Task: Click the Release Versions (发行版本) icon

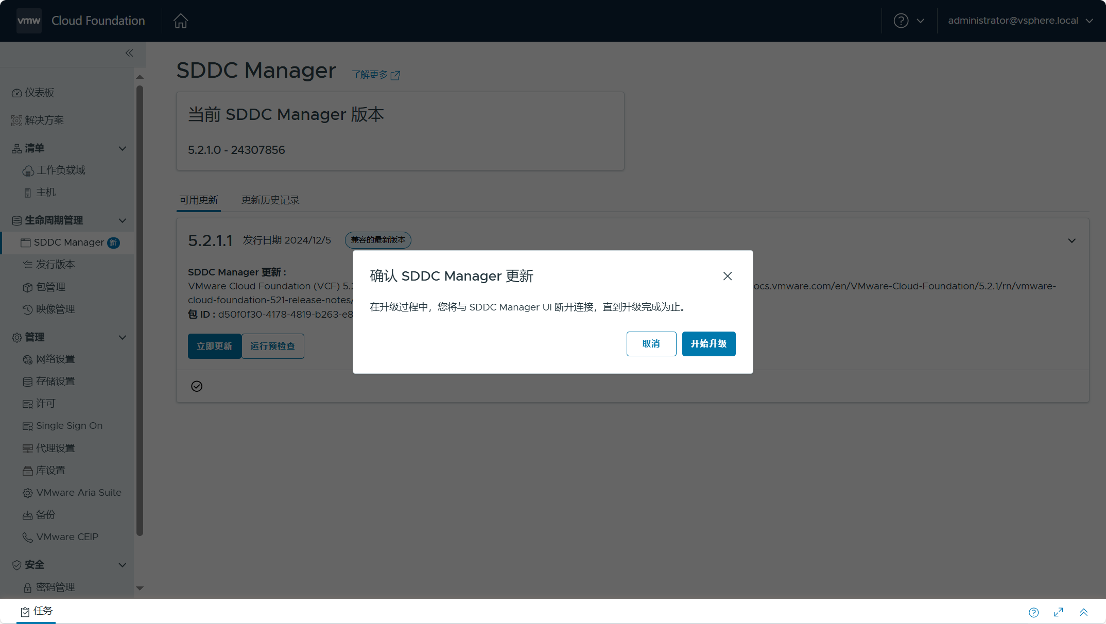Action: (x=28, y=265)
